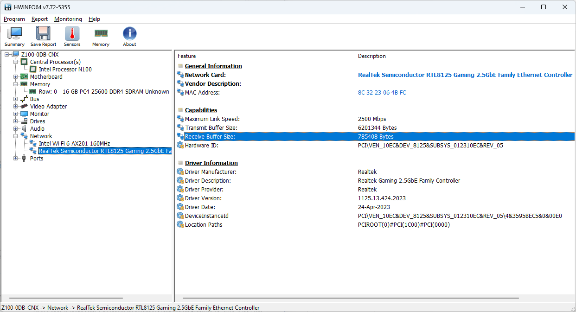
Task: Click the Network Card row icon
Action: [180, 75]
